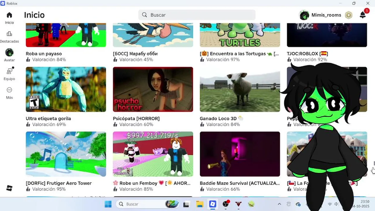Screen dimensions: 375x211
Task: Open the notifications bell
Action: click(363, 15)
